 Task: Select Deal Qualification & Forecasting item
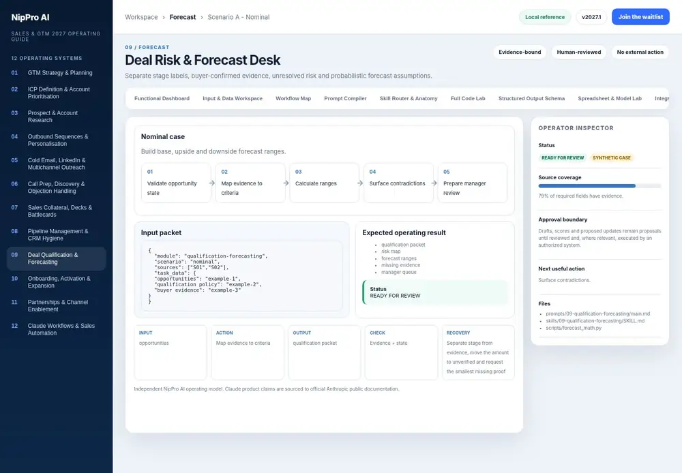click(x=56, y=258)
